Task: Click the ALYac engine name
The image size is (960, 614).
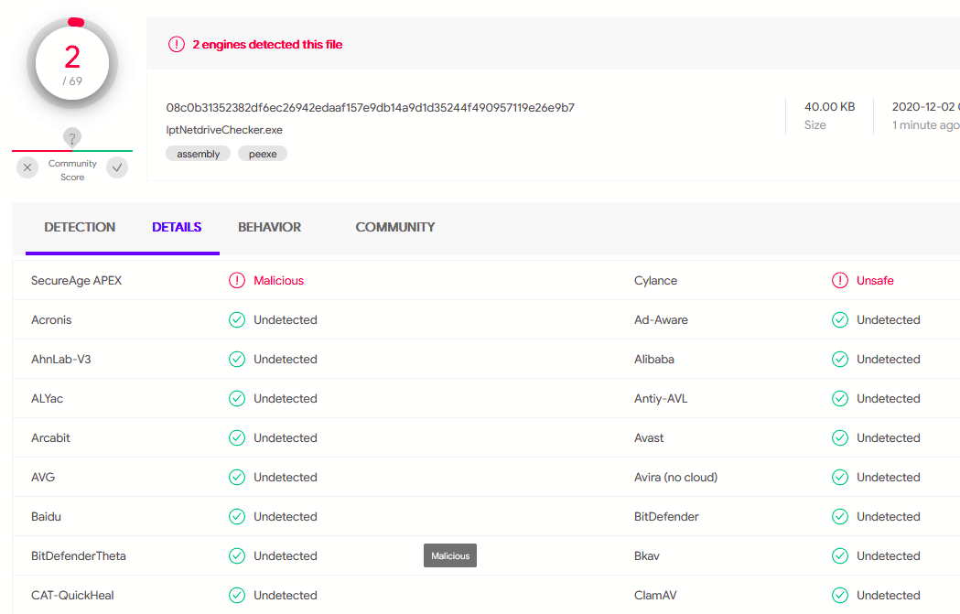Action: point(48,399)
